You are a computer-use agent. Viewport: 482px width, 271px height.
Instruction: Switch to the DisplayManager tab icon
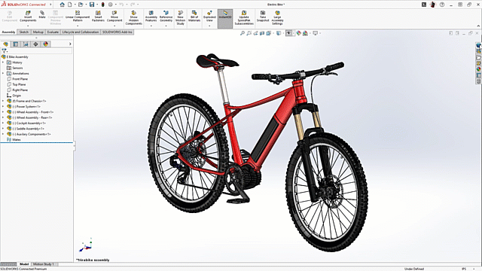point(46,44)
